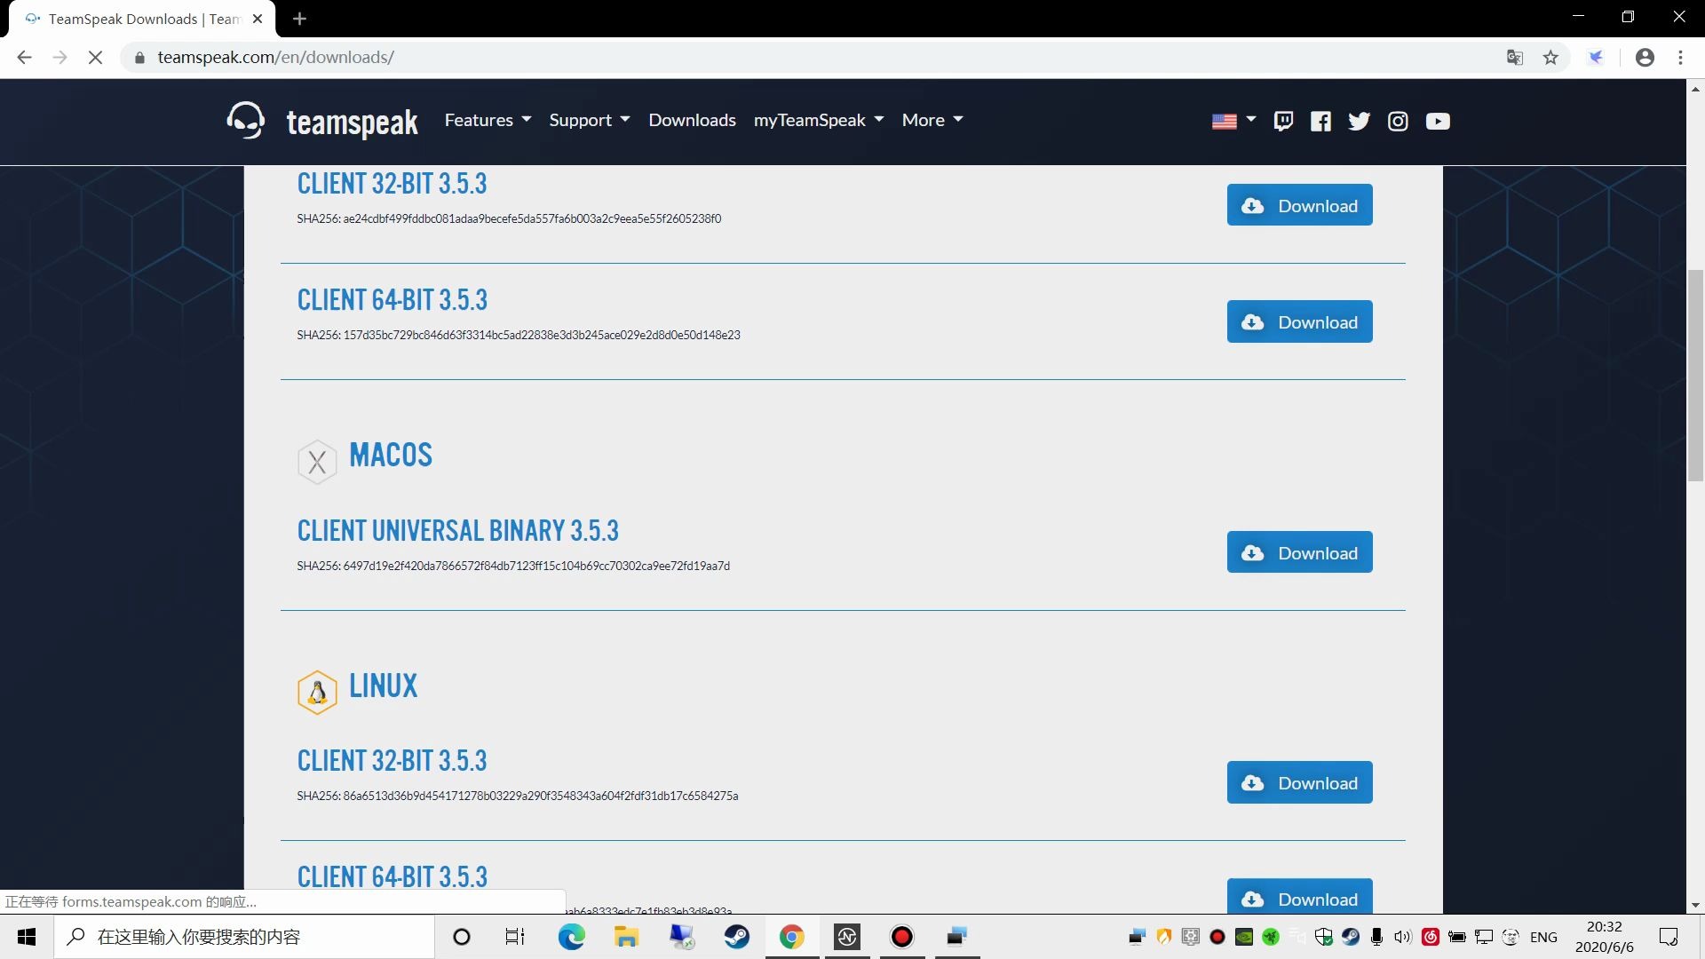
Task: Expand the myTeamSpeak dropdown menu
Action: (819, 120)
